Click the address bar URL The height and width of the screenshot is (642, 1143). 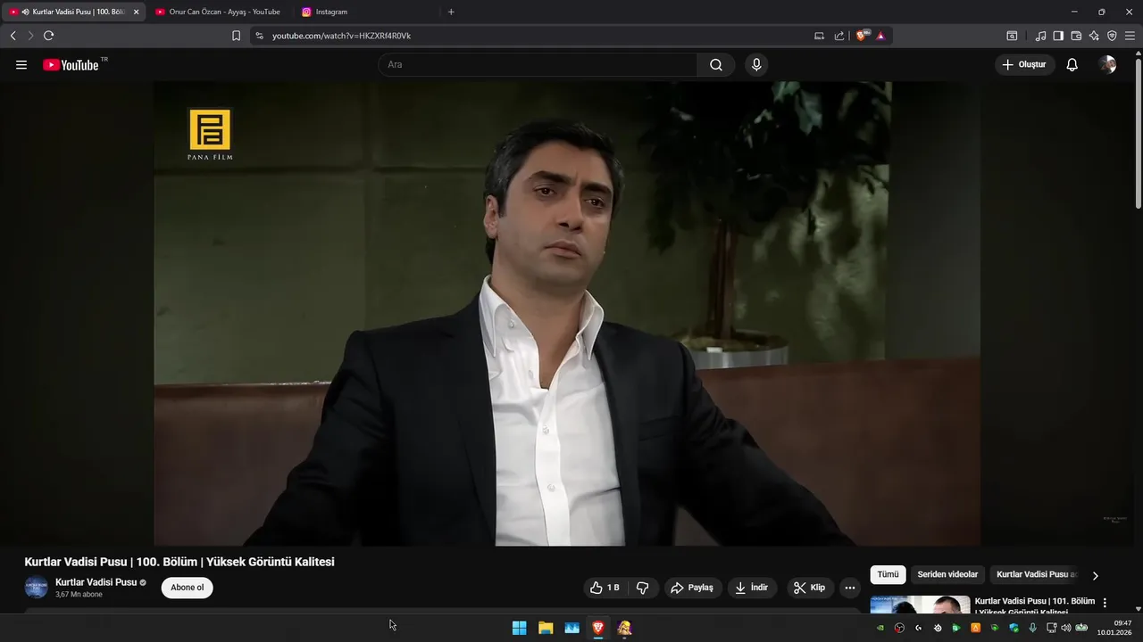pyautogui.click(x=341, y=36)
